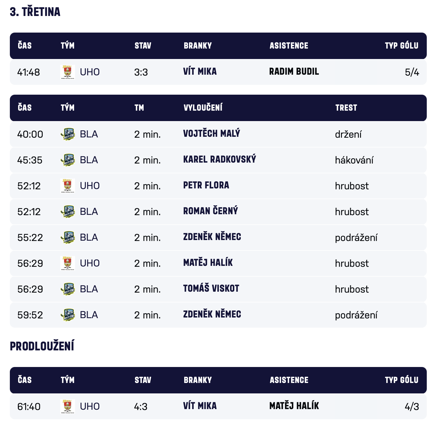The width and height of the screenshot is (436, 426).
Task: Open Tomáš Viskot player profile
Action: 211,289
